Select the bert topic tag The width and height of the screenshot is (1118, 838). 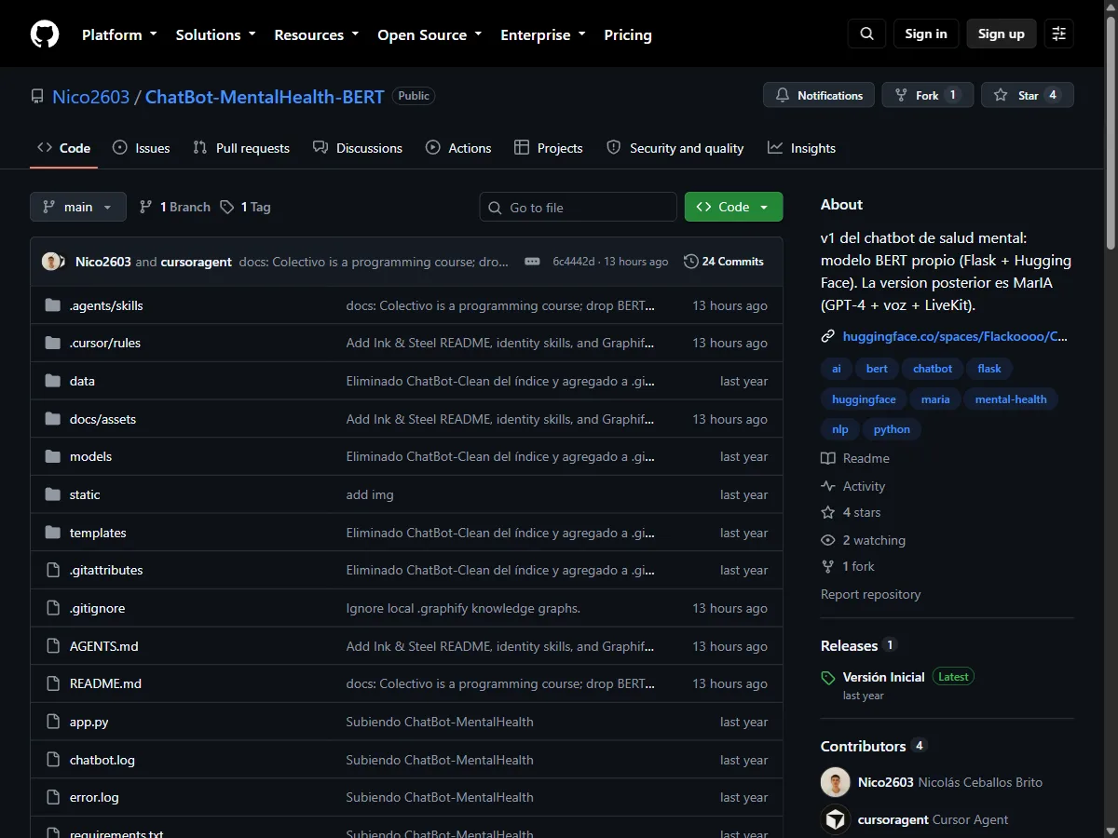coord(877,369)
